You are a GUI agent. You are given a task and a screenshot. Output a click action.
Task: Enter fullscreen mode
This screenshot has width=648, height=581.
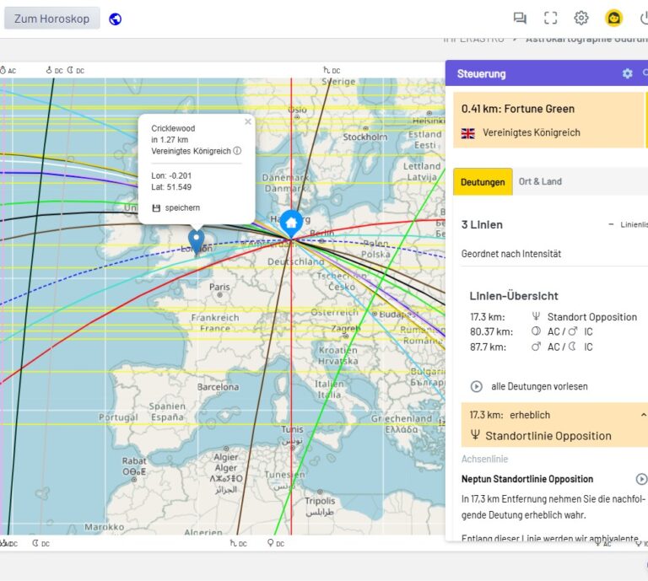point(550,18)
